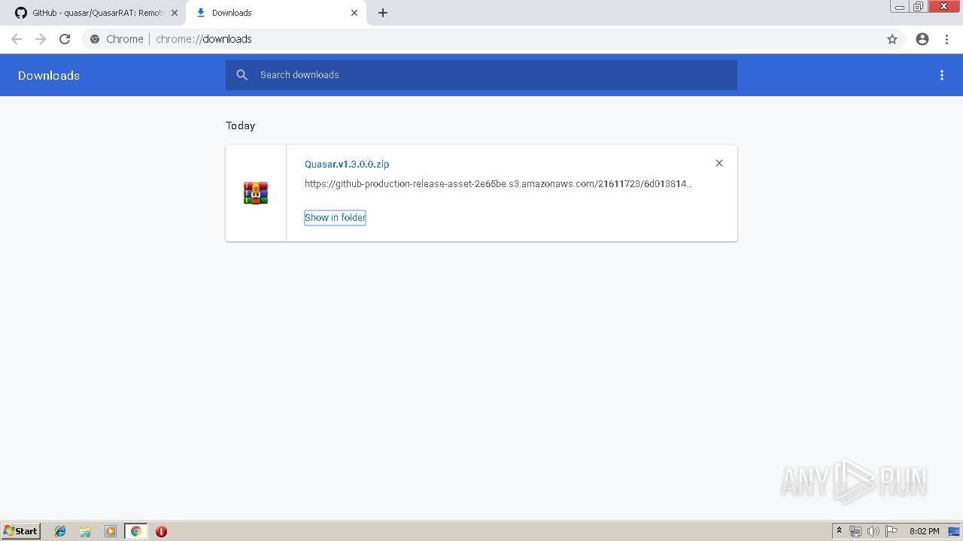
Task: Click the magnifier icon in search downloads
Action: coord(242,75)
